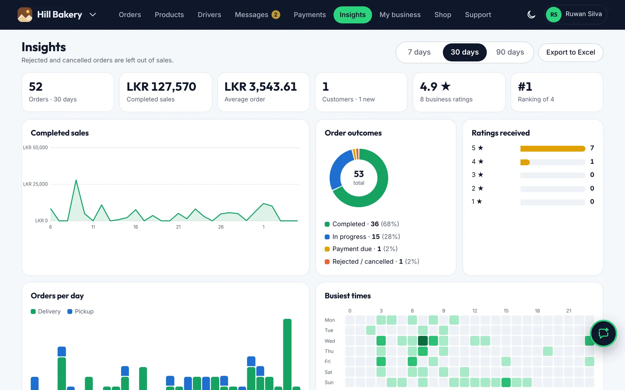Viewport: 625px width, 390px height.
Task: Click the LKR 127,570 Completed sales card
Action: (x=166, y=92)
